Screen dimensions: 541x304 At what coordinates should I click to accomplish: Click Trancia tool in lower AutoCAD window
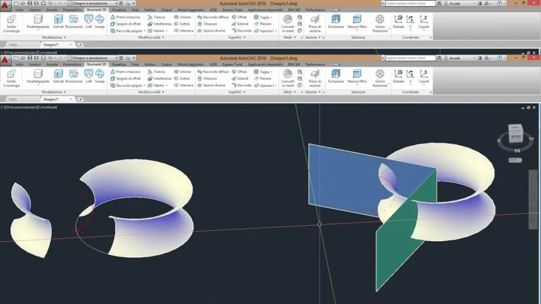tap(156, 72)
